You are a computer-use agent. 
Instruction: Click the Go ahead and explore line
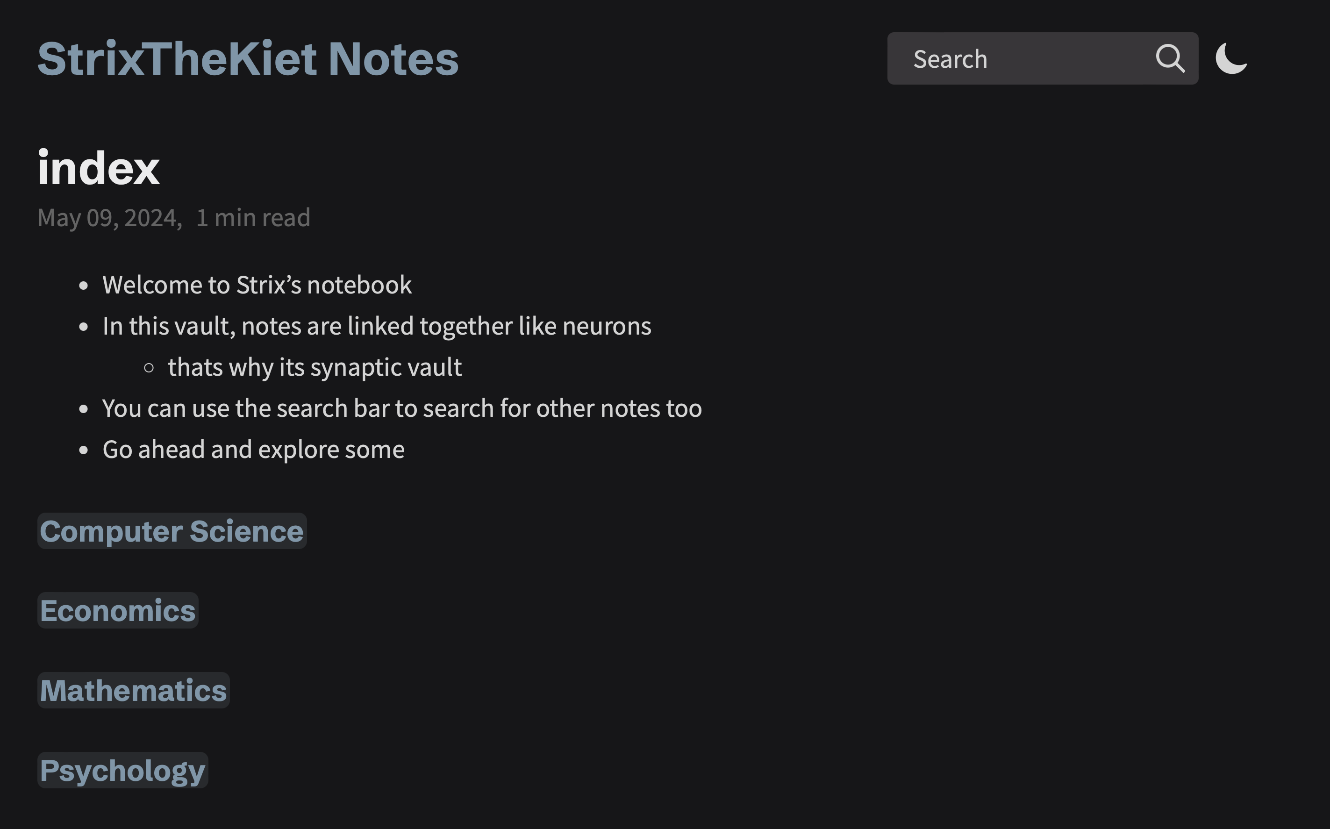click(x=253, y=449)
